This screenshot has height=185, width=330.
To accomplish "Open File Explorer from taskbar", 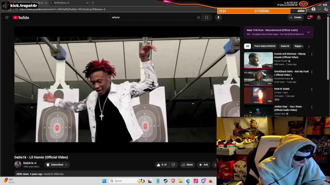I will pyautogui.click(x=181, y=181).
